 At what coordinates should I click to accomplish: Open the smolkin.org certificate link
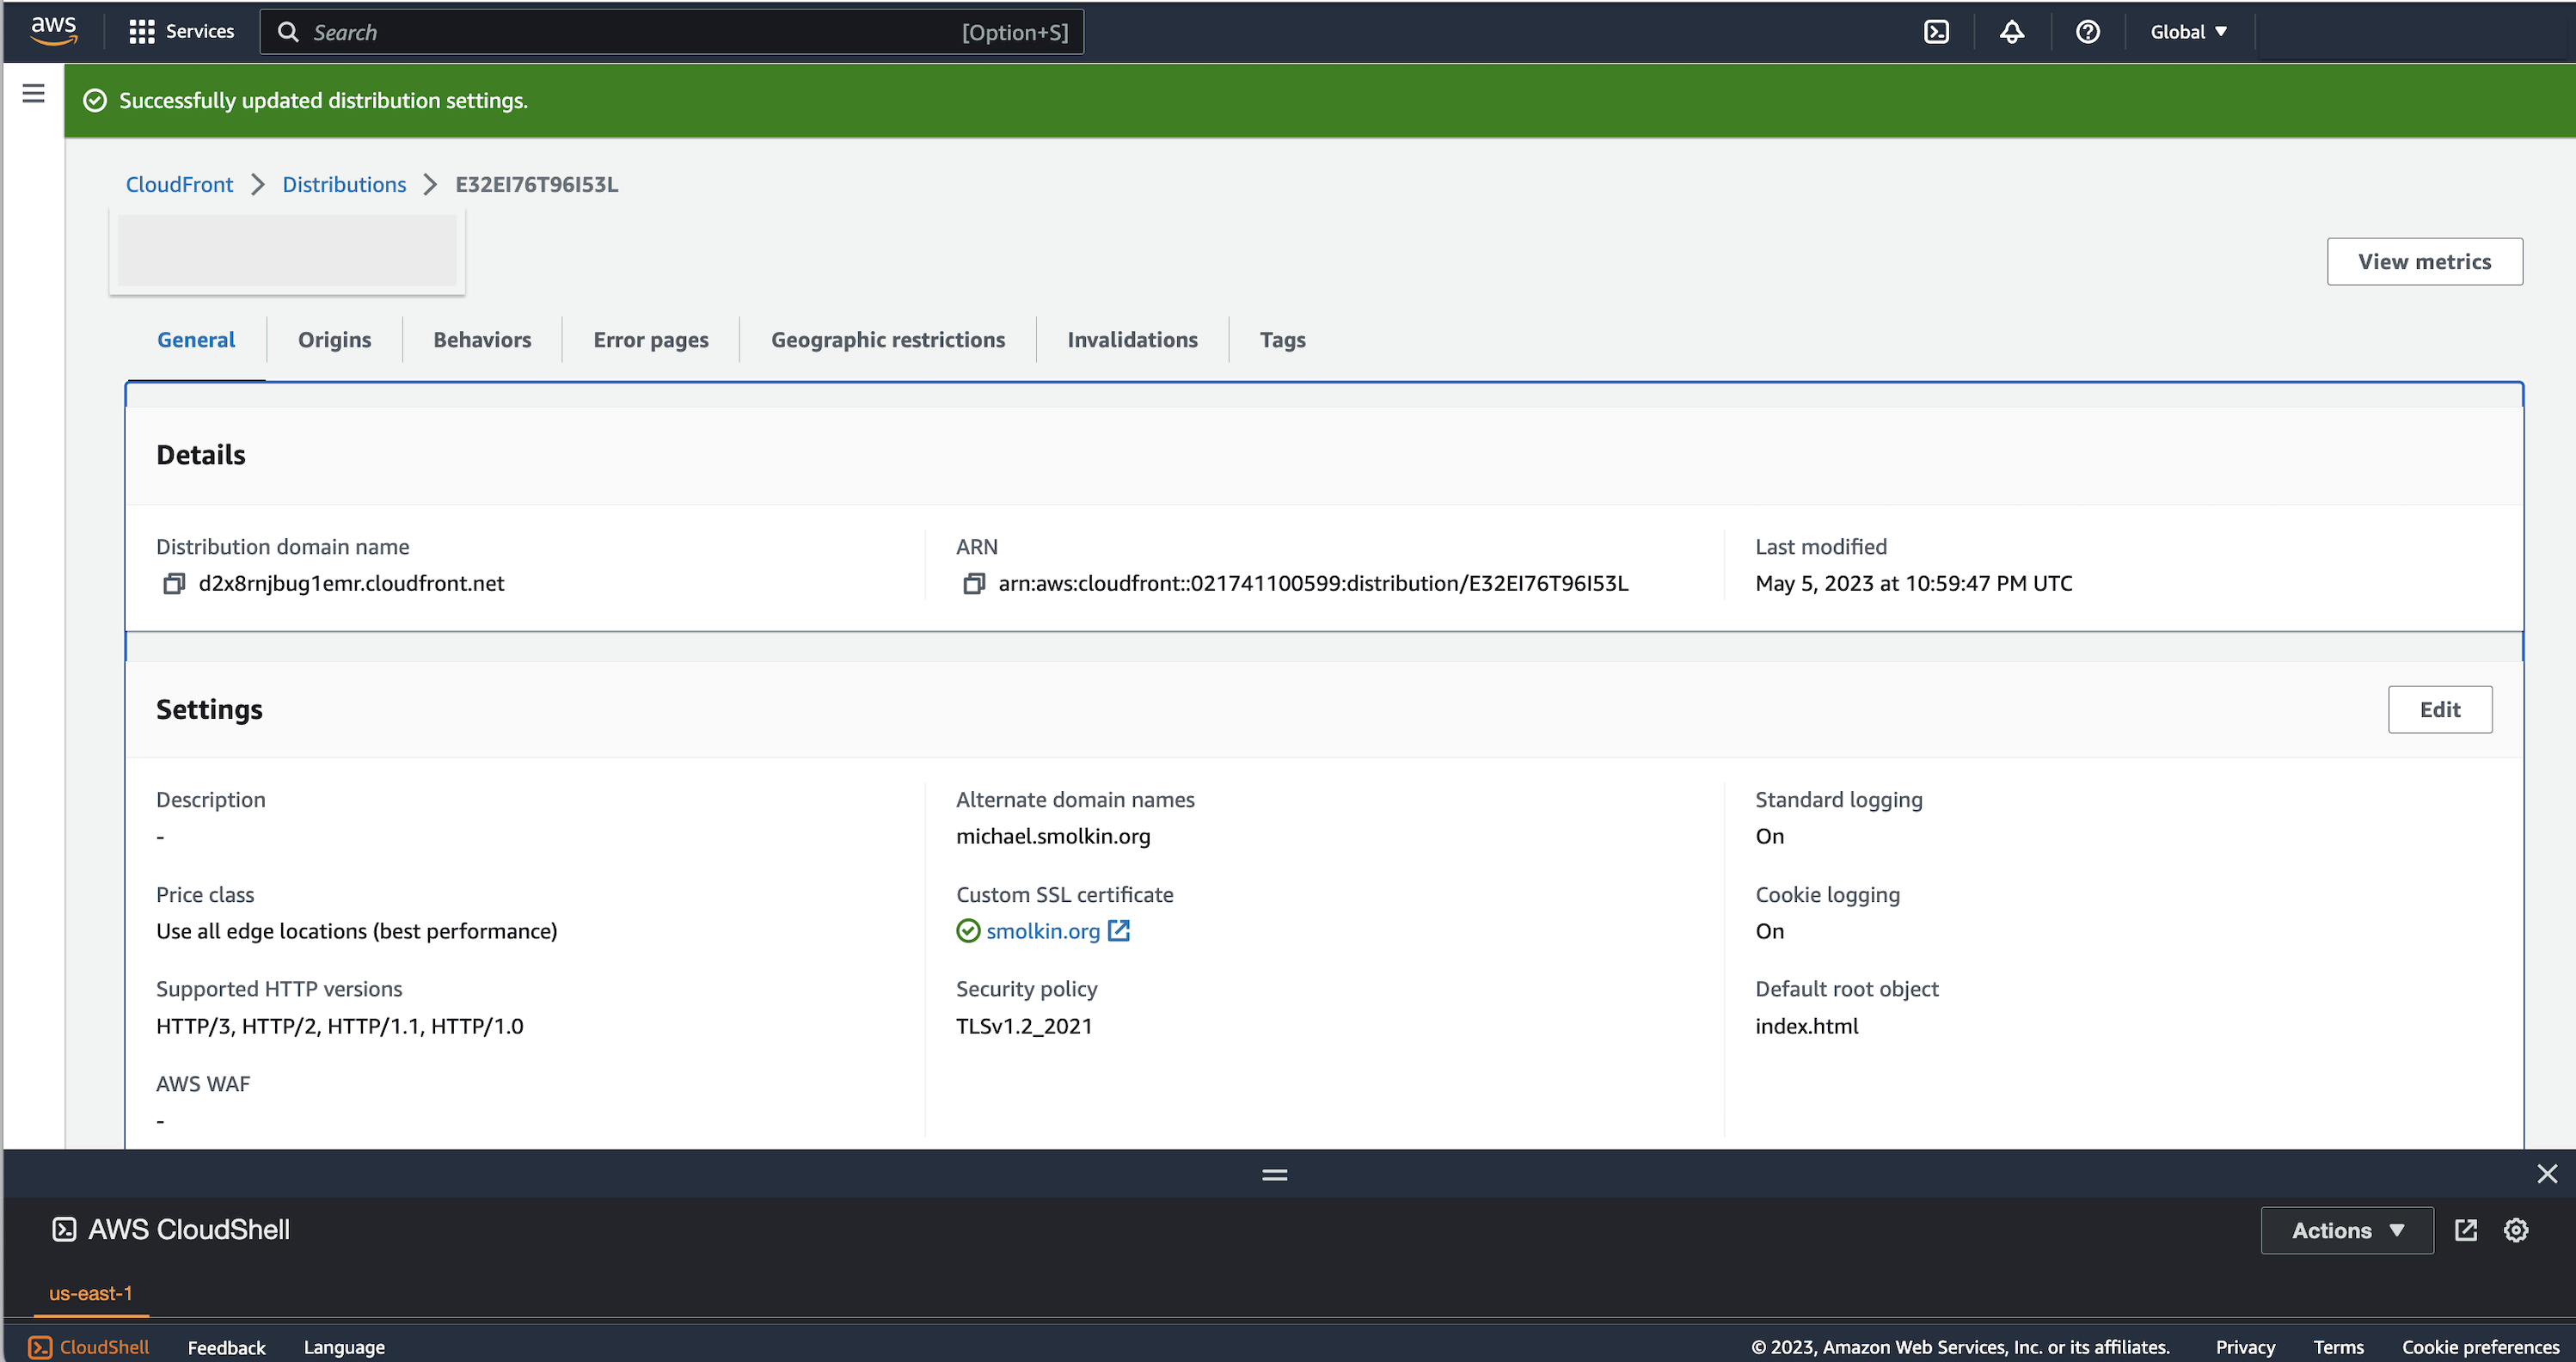[x=1043, y=931]
